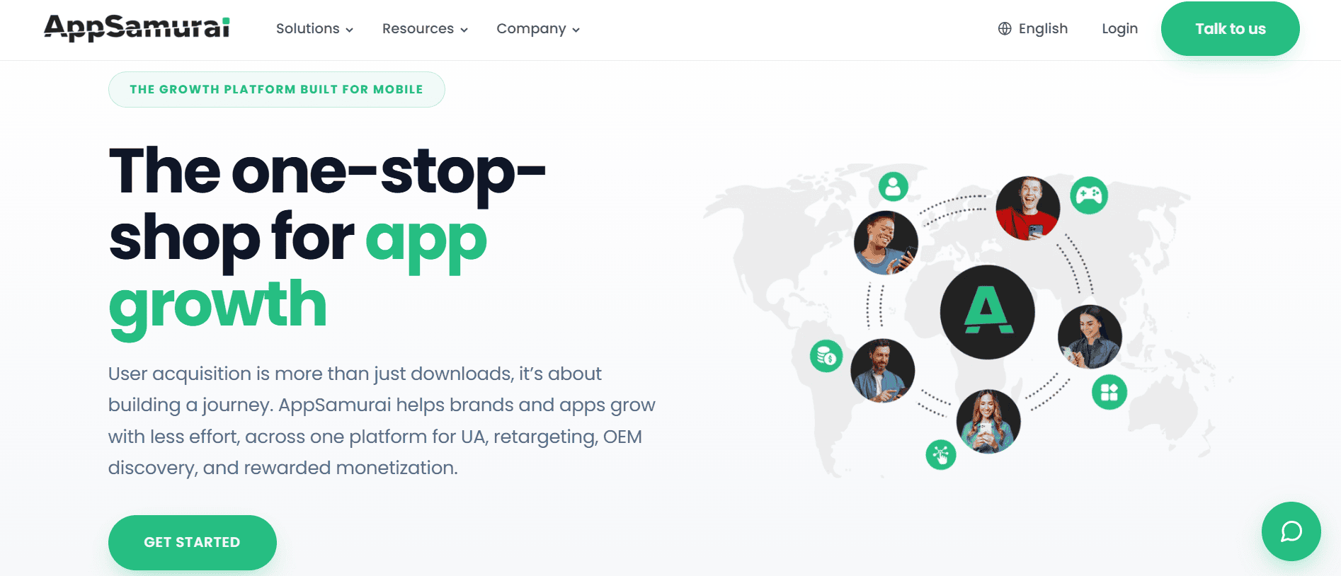
Task: Click the woman in teal jacket photo
Action: click(988, 422)
